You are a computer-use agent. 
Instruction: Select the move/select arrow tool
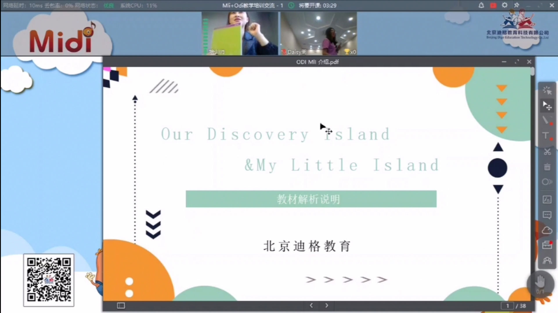[547, 106]
